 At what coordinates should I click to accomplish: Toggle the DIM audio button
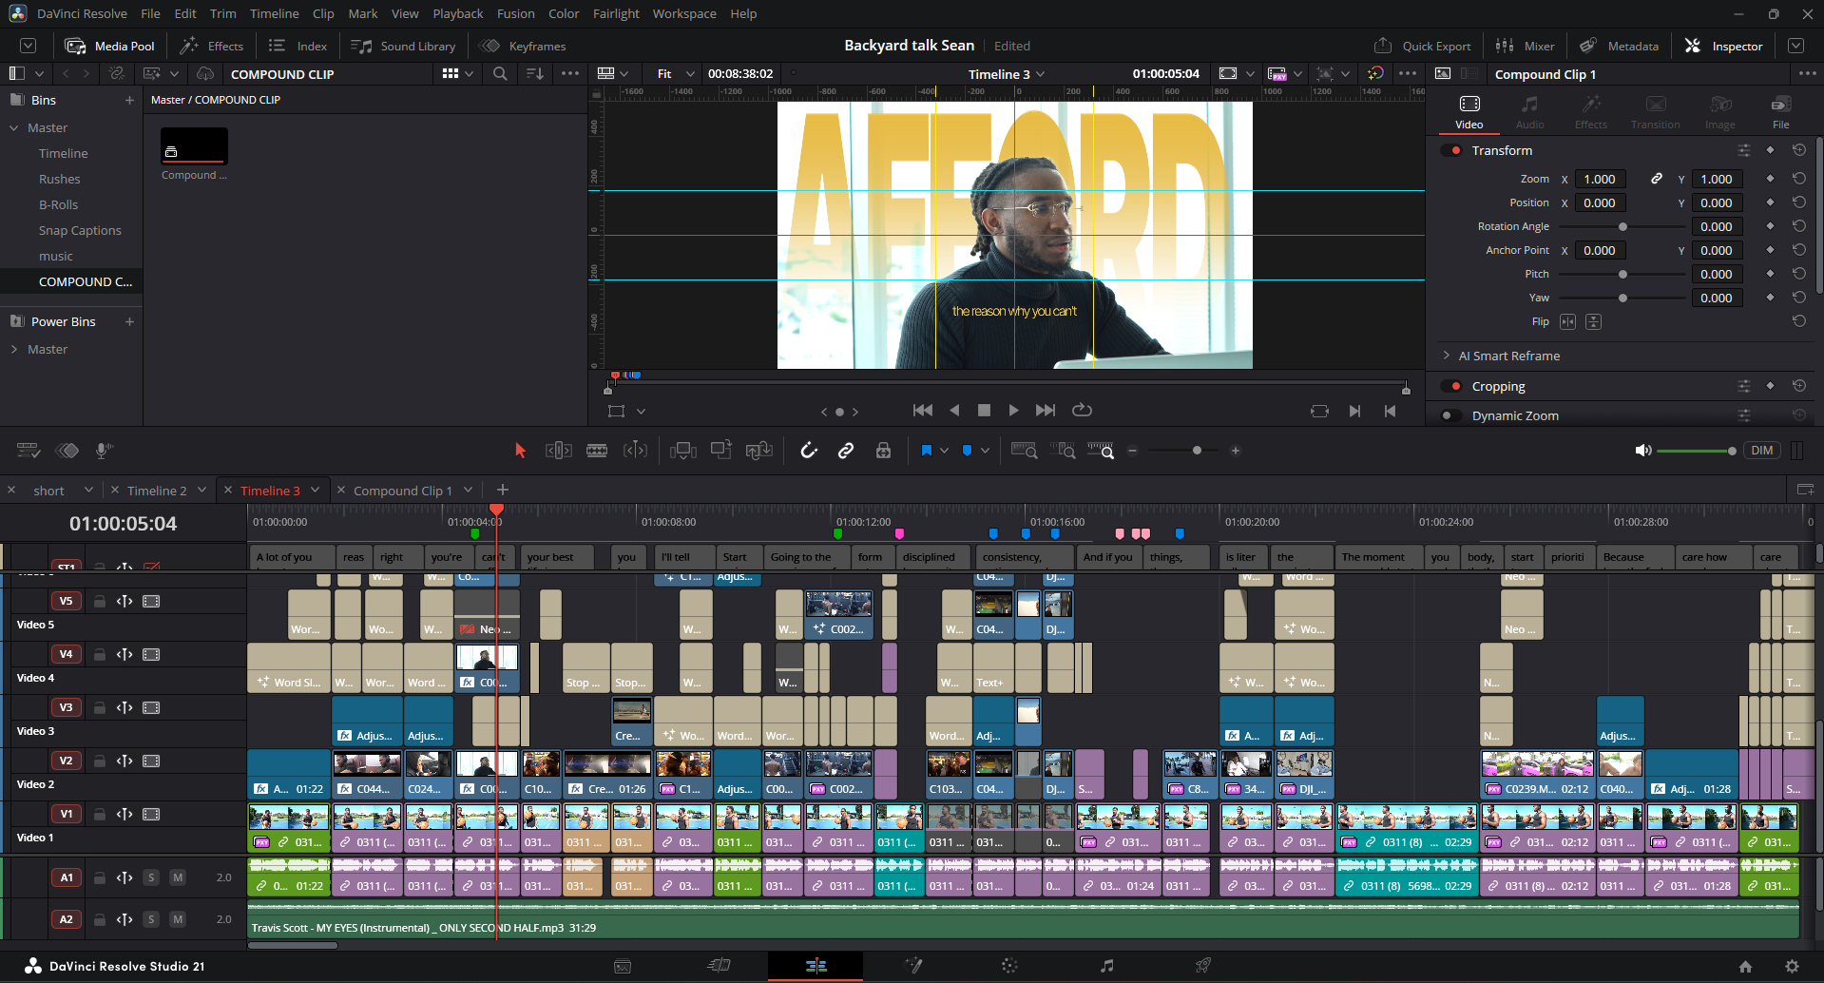click(x=1762, y=451)
